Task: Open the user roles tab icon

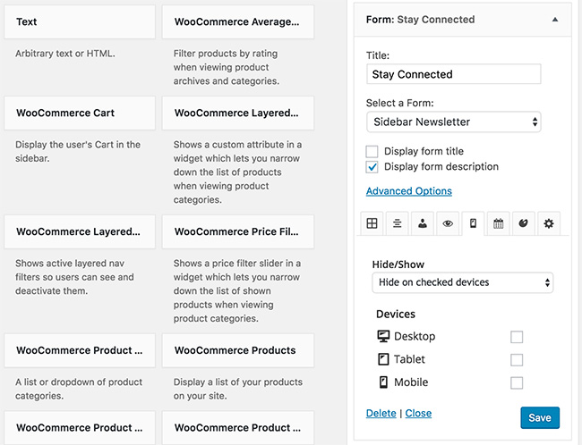Action: pyautogui.click(x=423, y=223)
